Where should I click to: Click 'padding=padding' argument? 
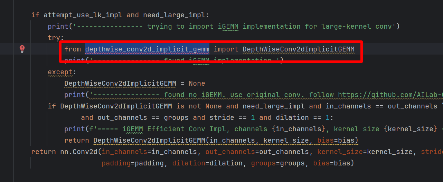click(133, 163)
